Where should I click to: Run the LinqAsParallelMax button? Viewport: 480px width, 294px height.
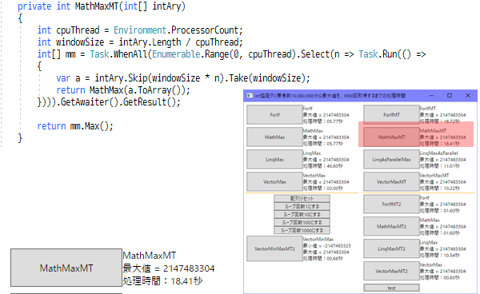391,159
